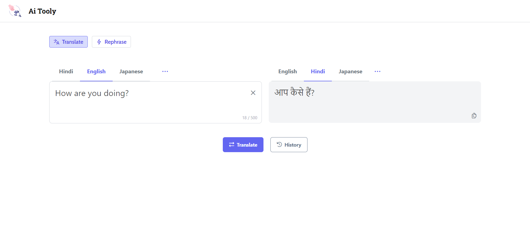Open the Ai Tooly home title
Image resolution: width=530 pixels, height=239 pixels.
42,11
